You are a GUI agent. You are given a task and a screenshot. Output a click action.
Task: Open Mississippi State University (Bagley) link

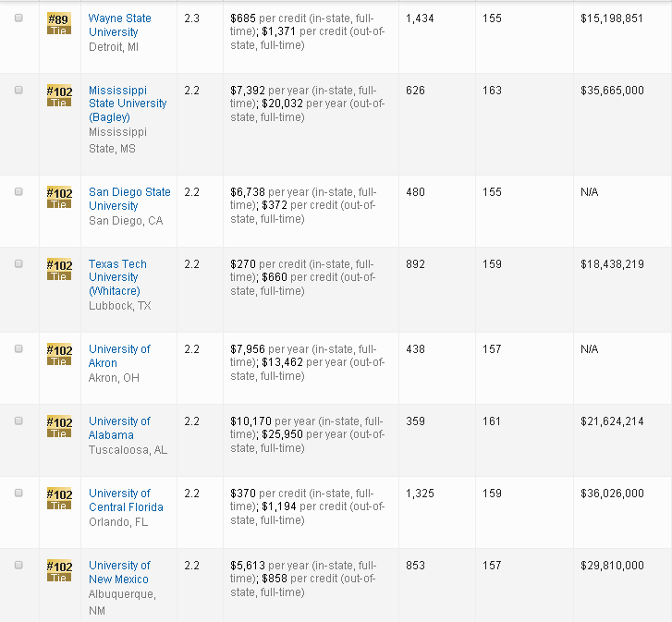pos(127,104)
